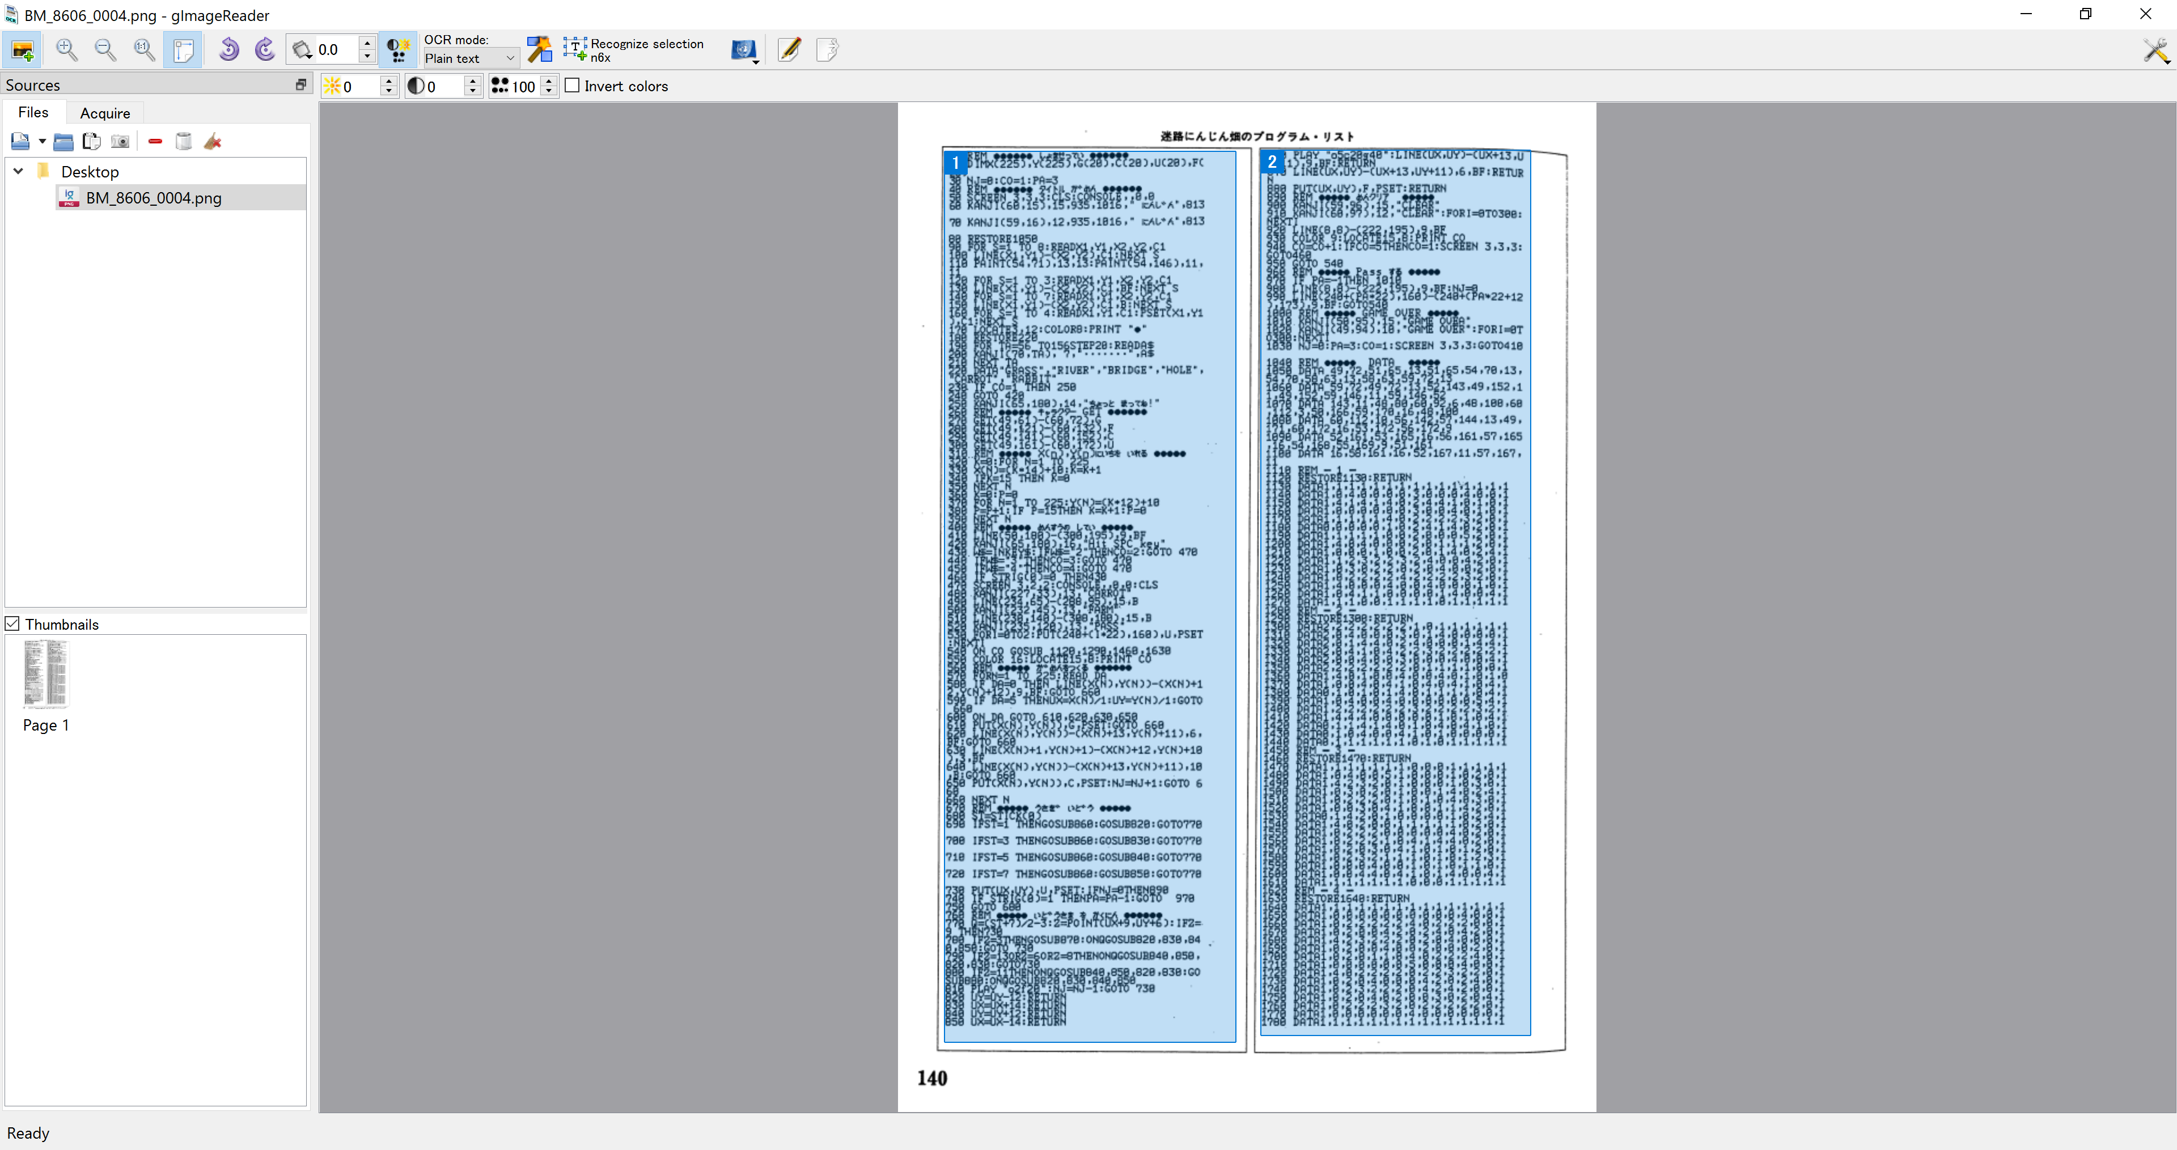Open the OCR mode Plain text dropdown
Image resolution: width=2177 pixels, height=1150 pixels.
click(x=470, y=58)
